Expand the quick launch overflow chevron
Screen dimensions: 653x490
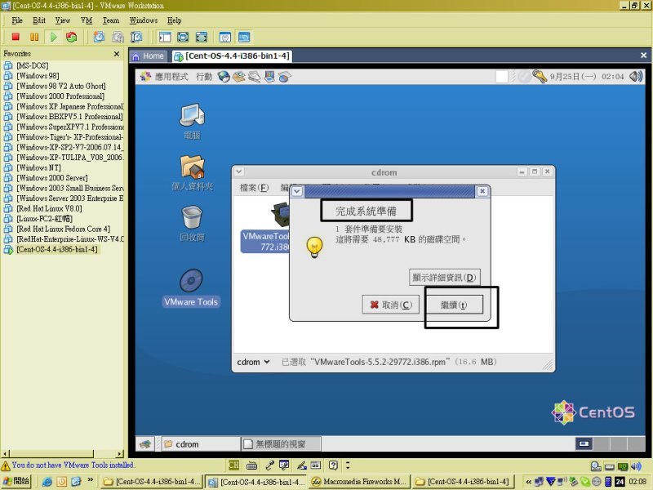tap(90, 480)
